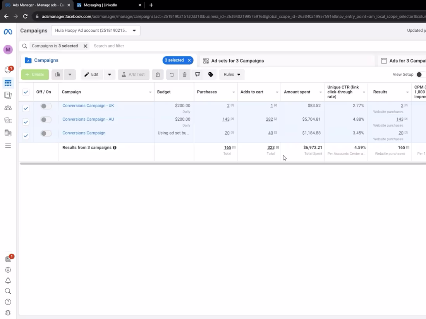Switch to the Messaging LinkedIn browser tab

tap(102, 5)
